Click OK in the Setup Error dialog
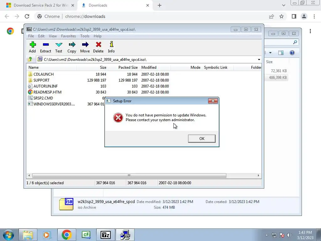 (202, 138)
